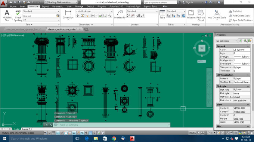Click Sync Scale Positions button
Screen dimensions: 254x142
pos(241,20)
